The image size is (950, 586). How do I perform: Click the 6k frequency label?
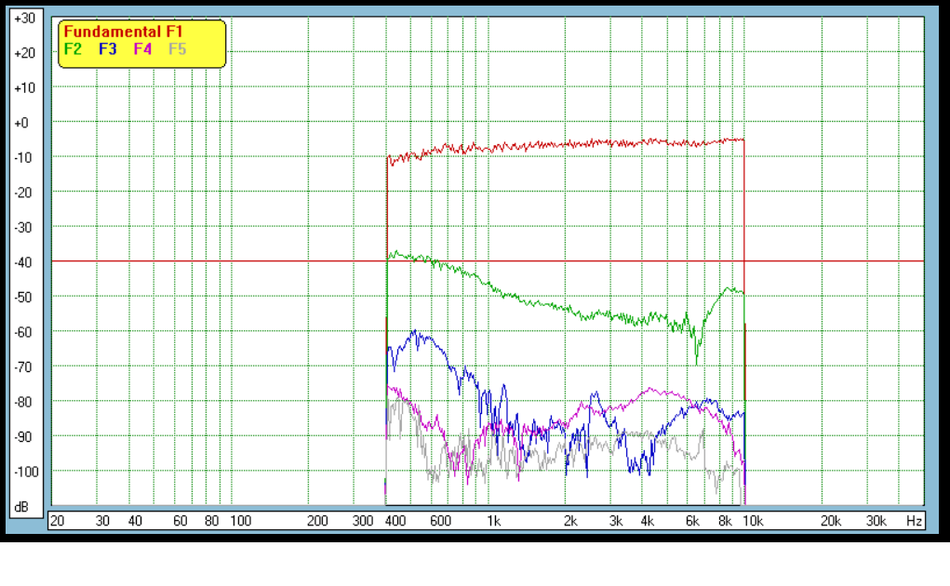pos(693,521)
